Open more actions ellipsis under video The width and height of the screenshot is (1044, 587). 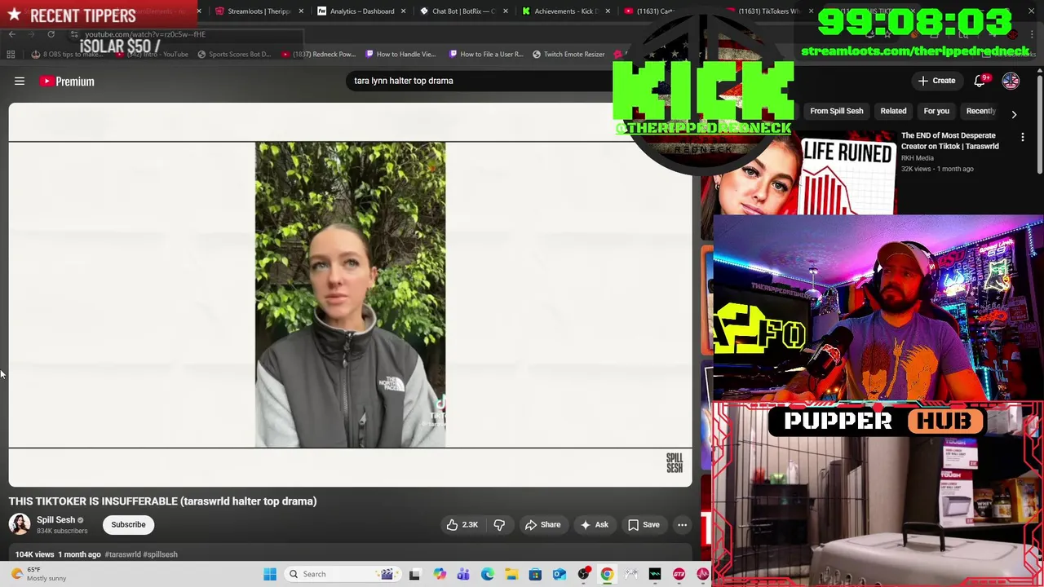pyautogui.click(x=682, y=525)
